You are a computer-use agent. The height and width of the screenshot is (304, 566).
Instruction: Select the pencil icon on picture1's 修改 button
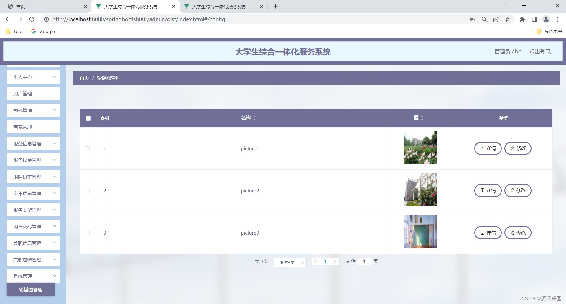[512, 148]
